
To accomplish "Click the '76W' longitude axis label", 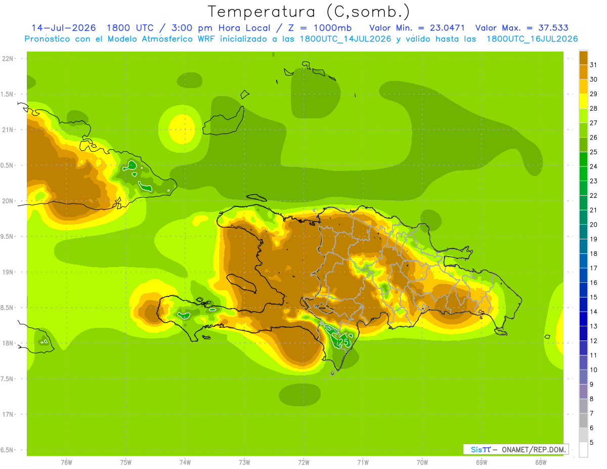I will coord(66,462).
